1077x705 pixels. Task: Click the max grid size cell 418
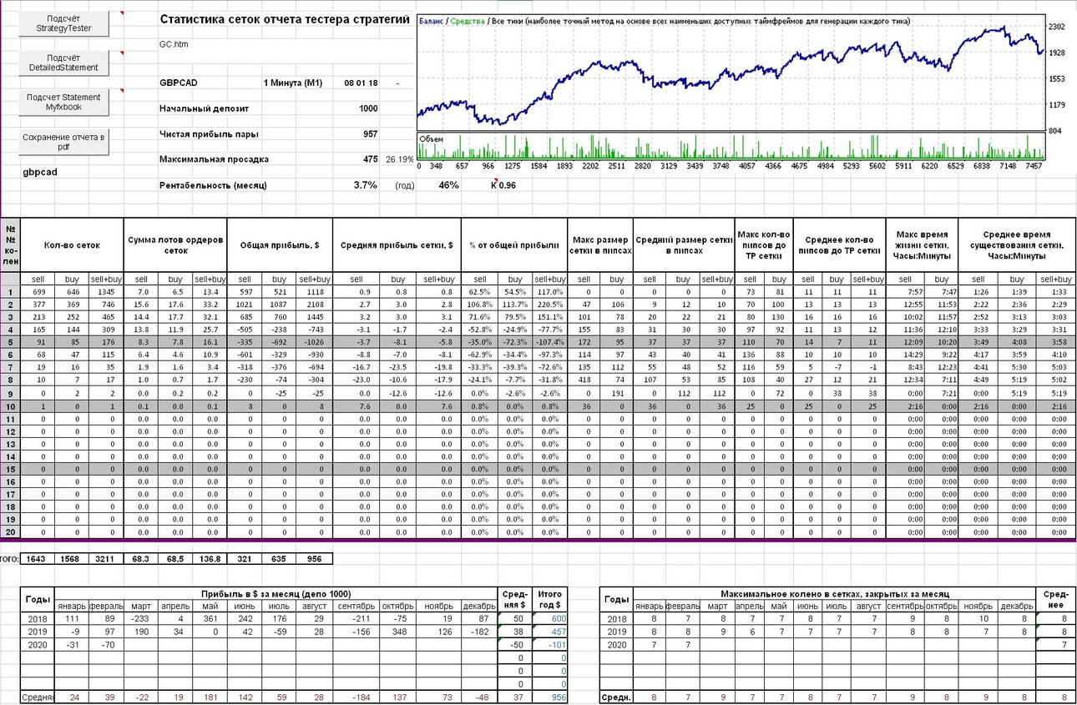click(x=584, y=380)
